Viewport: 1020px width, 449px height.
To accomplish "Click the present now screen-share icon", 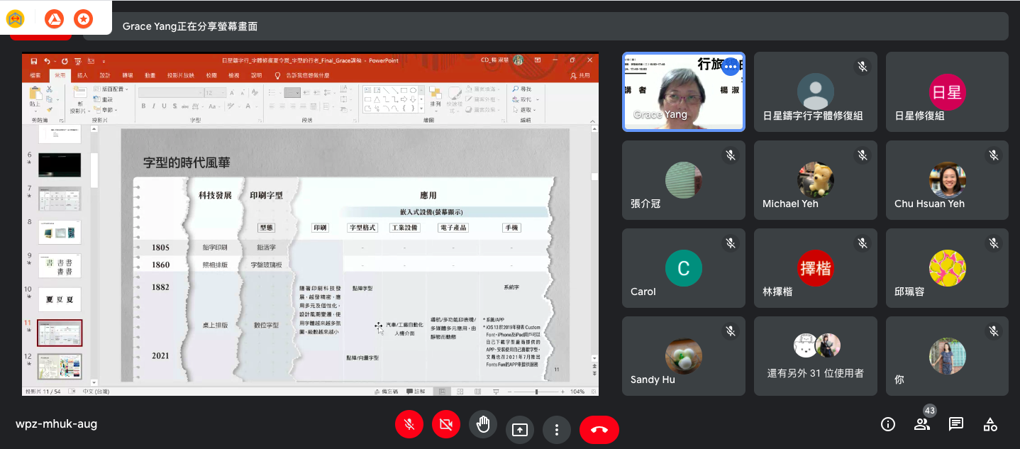I will coord(520,430).
